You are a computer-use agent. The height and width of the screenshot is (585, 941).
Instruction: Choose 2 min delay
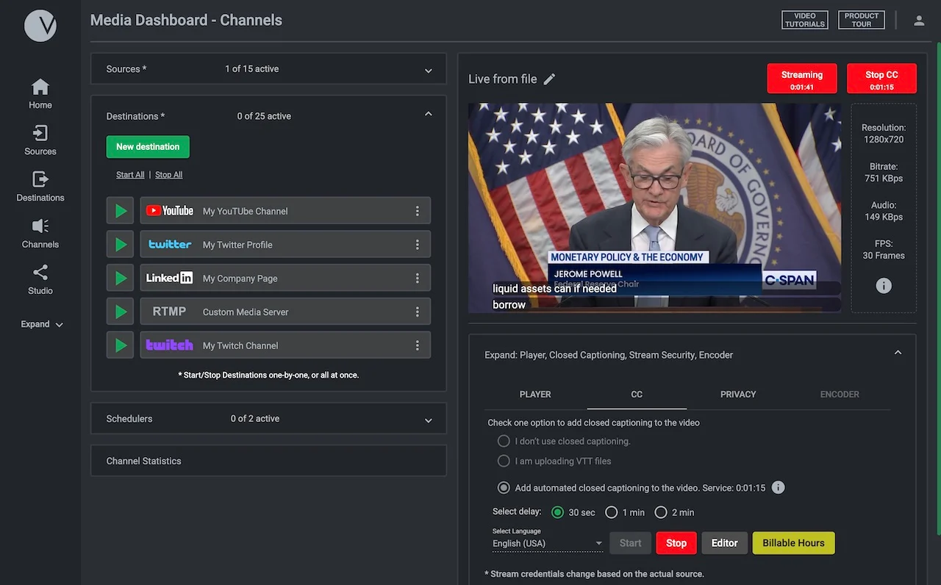pos(661,512)
